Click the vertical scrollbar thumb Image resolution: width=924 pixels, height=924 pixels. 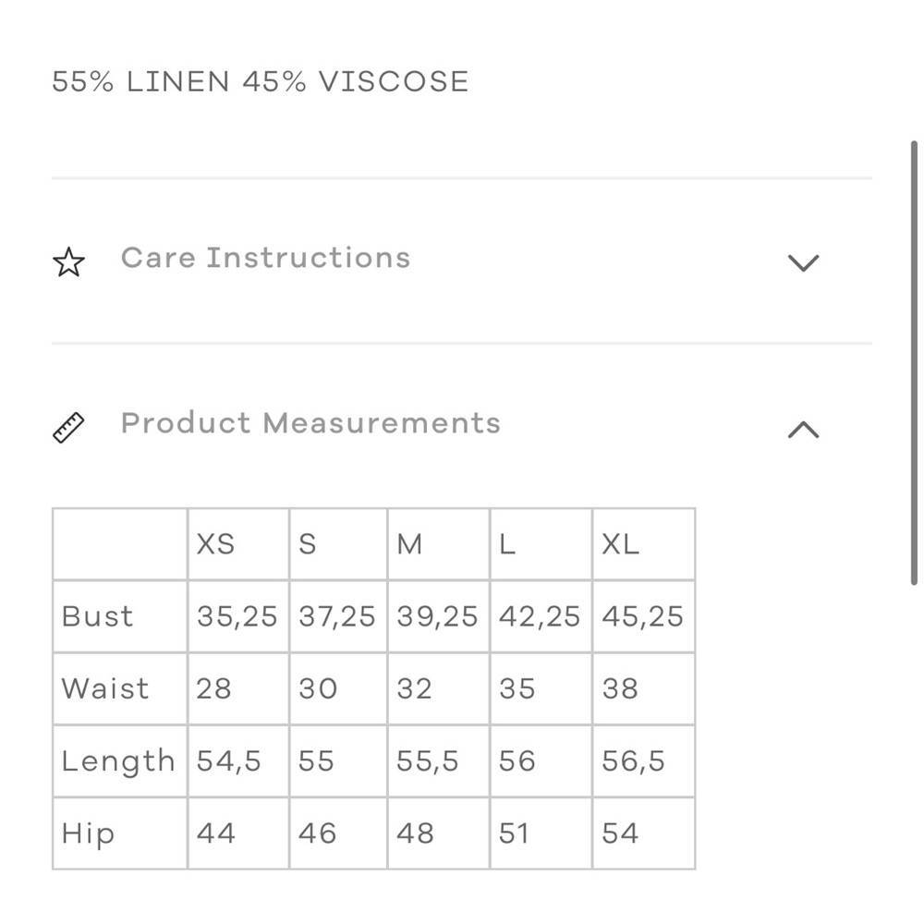[914, 362]
